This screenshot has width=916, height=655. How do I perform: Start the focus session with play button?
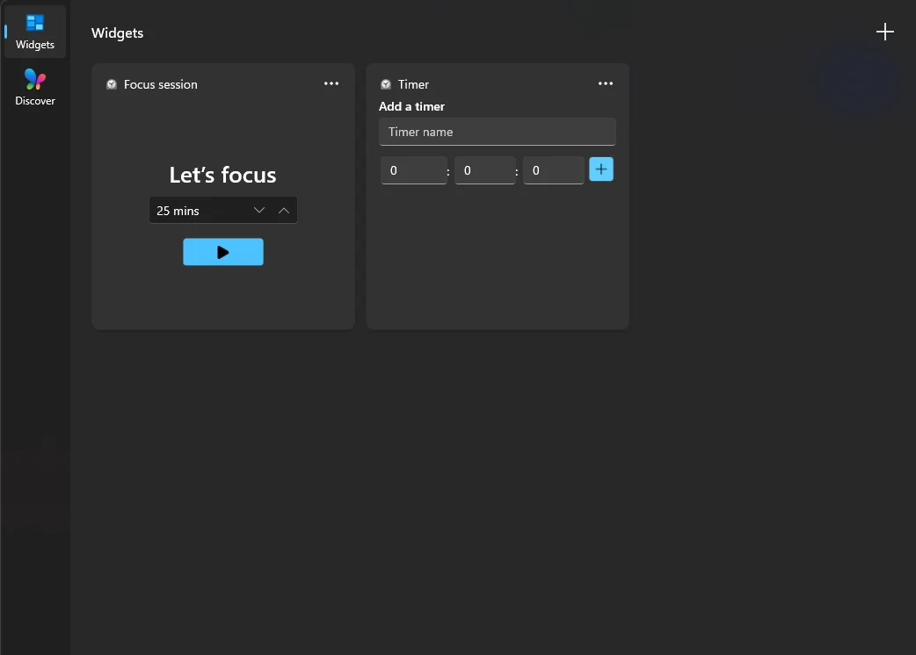pyautogui.click(x=223, y=252)
